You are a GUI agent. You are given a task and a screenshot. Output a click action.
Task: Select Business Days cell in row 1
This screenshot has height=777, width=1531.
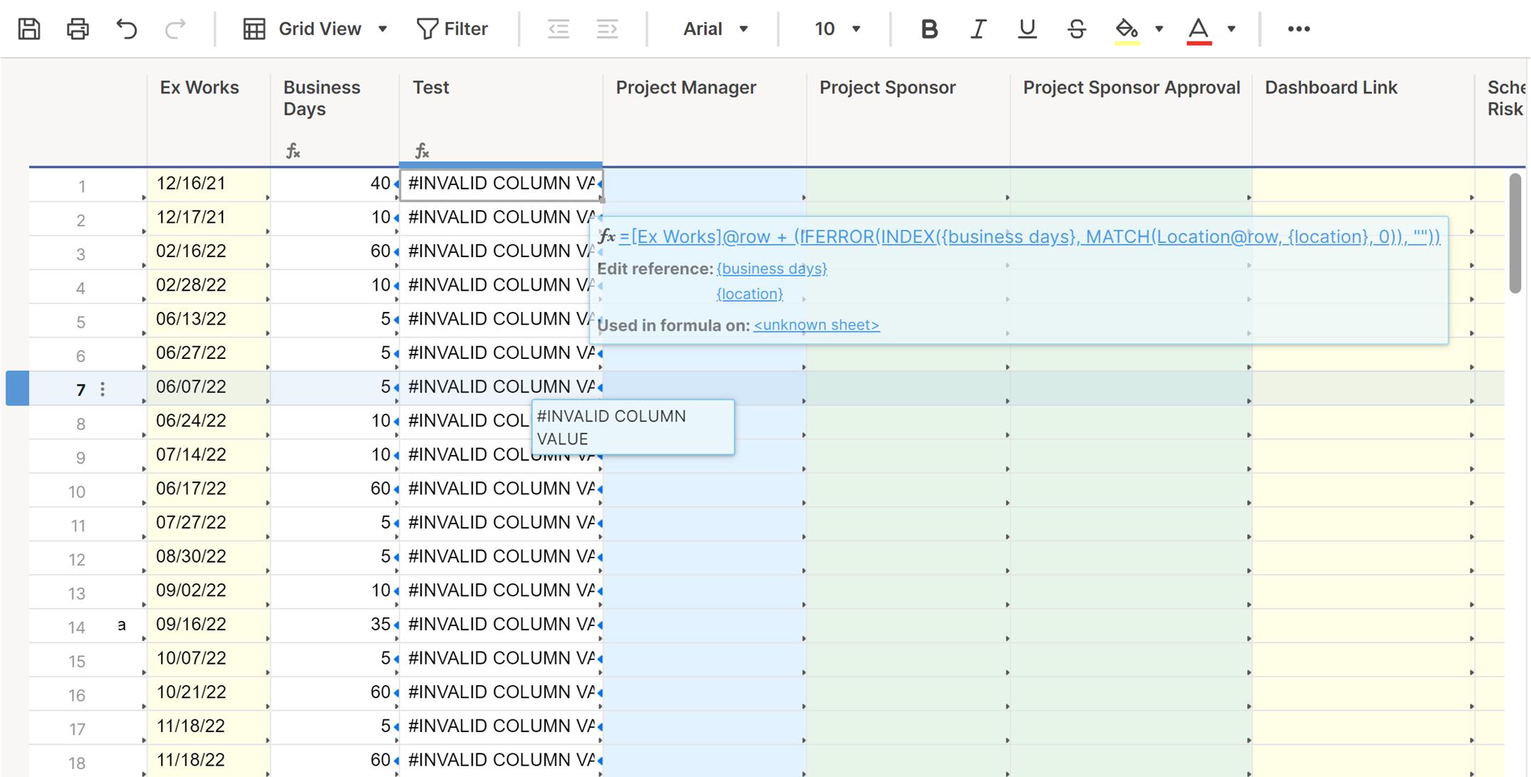click(x=335, y=184)
